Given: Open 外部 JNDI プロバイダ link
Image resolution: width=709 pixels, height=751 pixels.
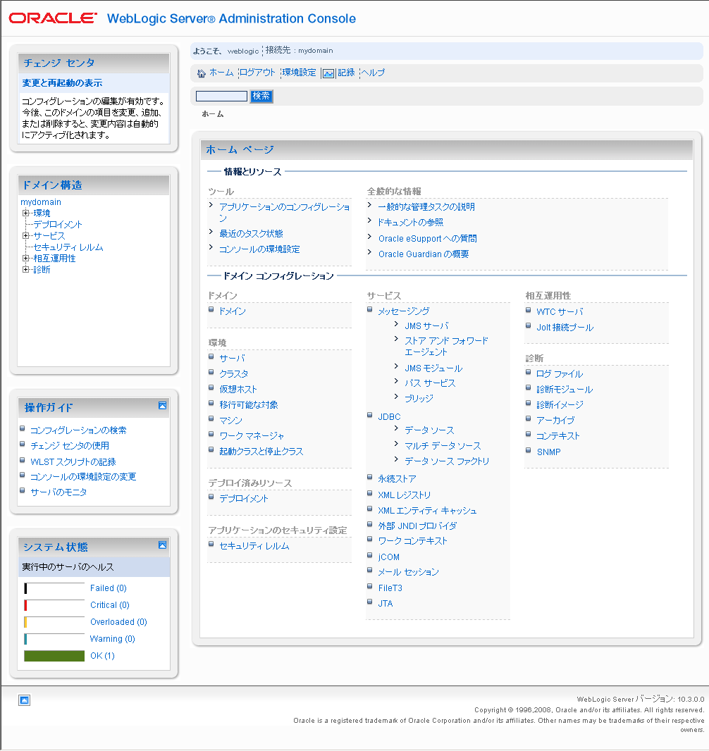Looking at the screenshot, I should 417,526.
